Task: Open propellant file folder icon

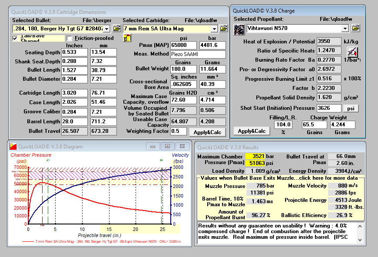Action: pos(356,29)
